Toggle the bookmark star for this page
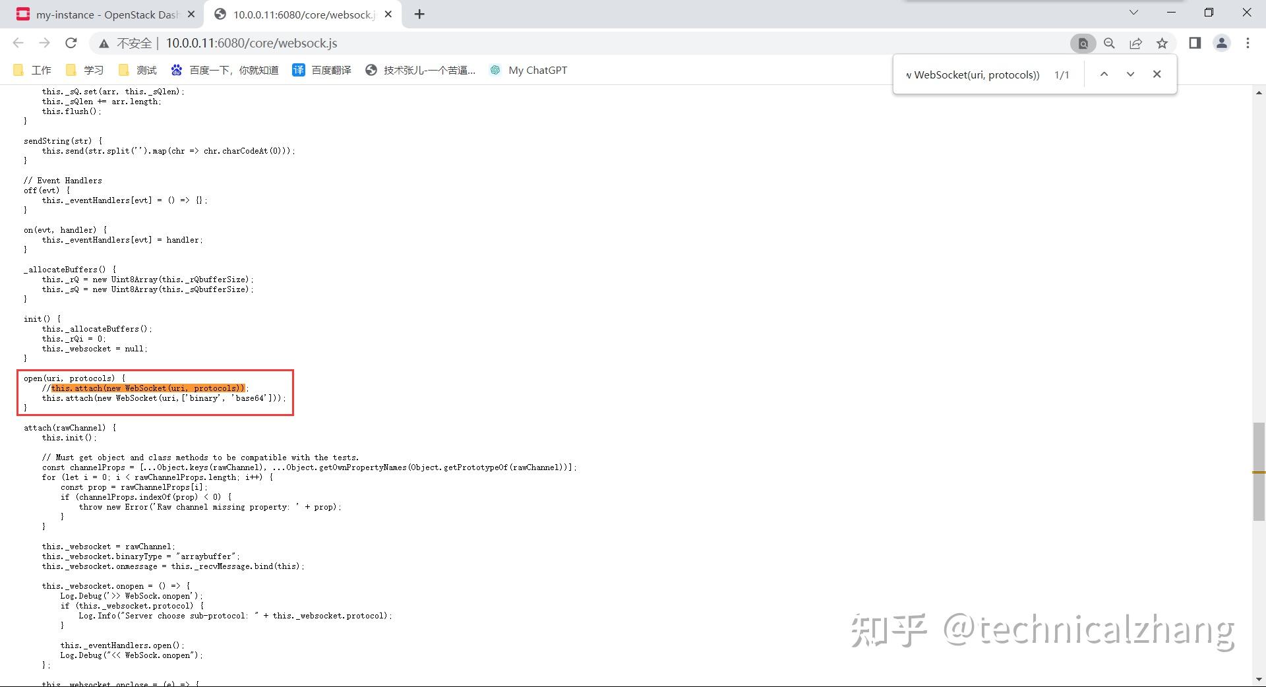Image resolution: width=1266 pixels, height=687 pixels. click(x=1162, y=43)
